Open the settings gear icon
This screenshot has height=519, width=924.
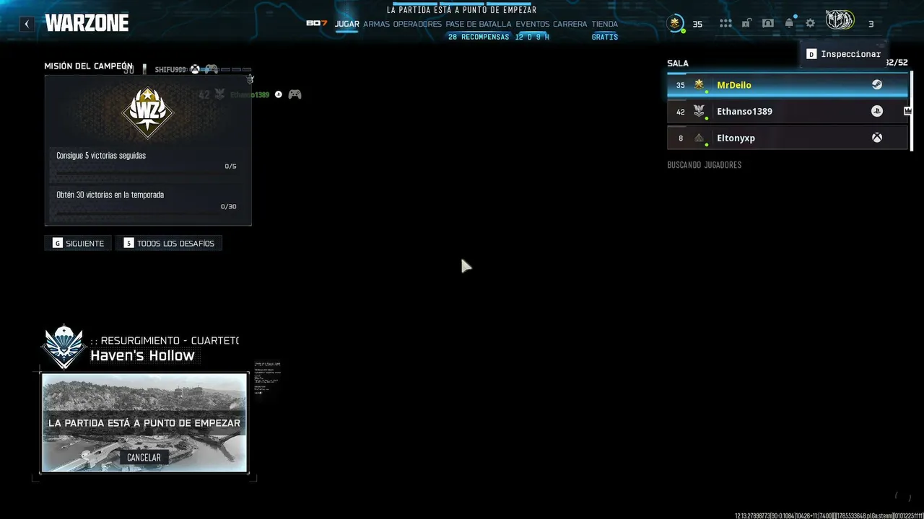click(811, 24)
